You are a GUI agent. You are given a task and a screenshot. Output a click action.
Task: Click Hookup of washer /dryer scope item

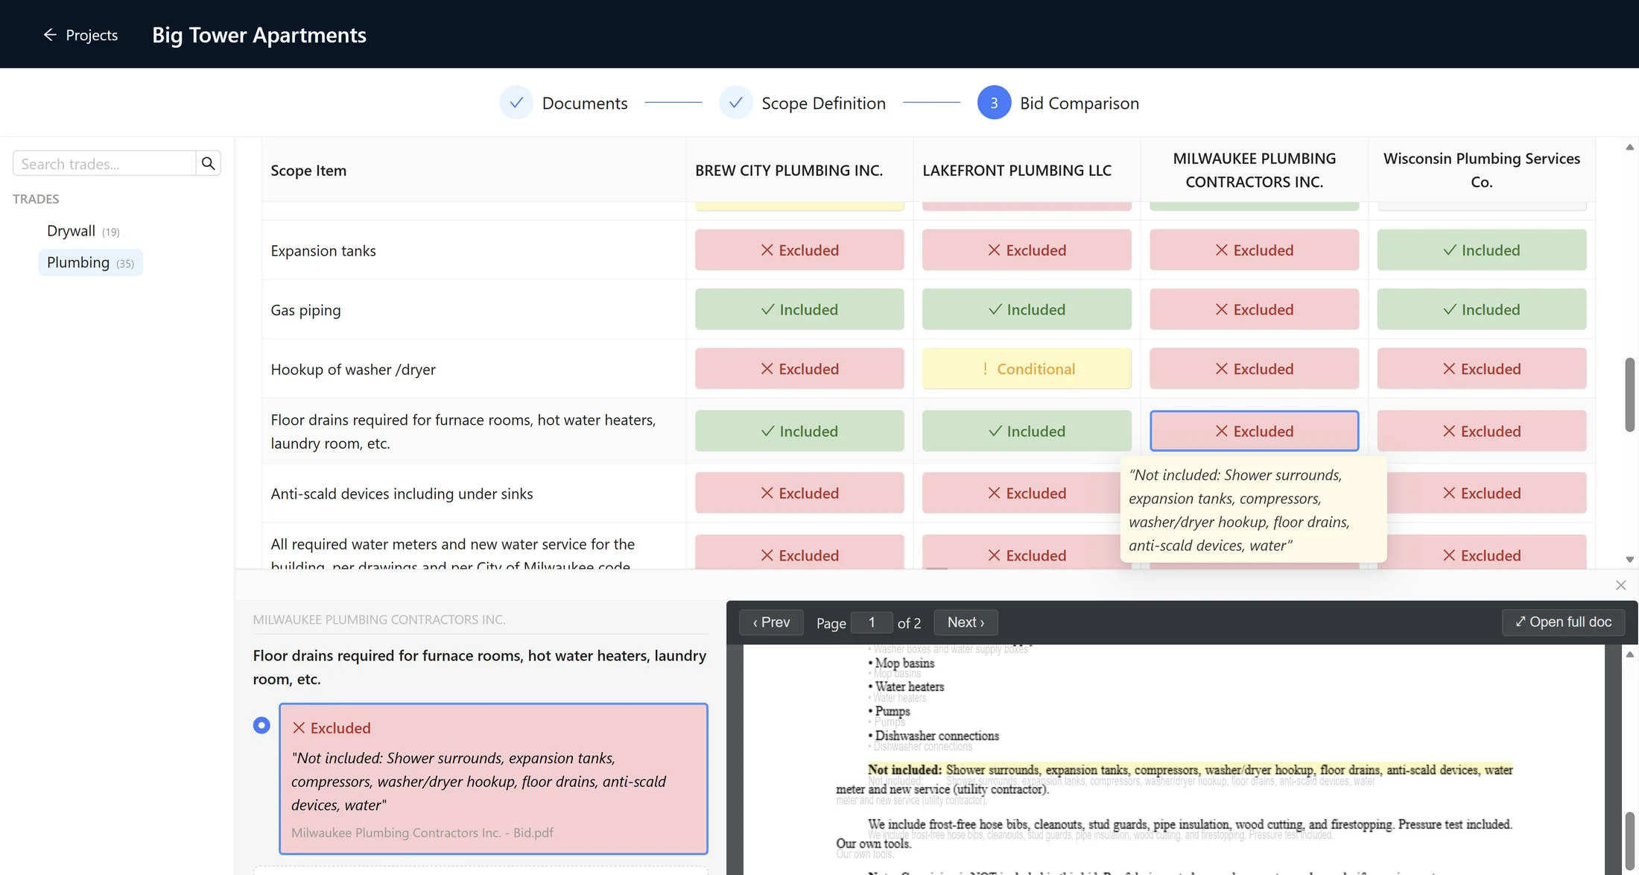click(353, 370)
